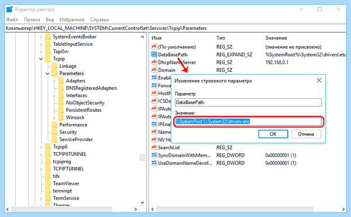This screenshot has height=217, width=351.
Task: Select the Performance folder icon
Action: [x=54, y=125]
